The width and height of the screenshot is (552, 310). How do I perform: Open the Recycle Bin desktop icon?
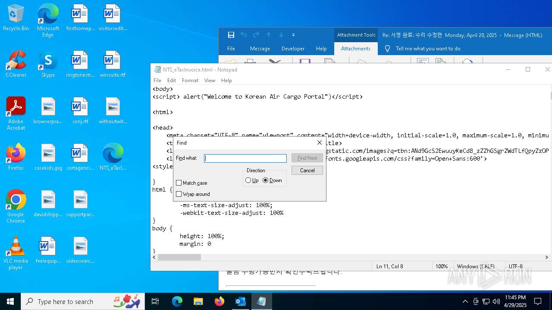(x=16, y=18)
